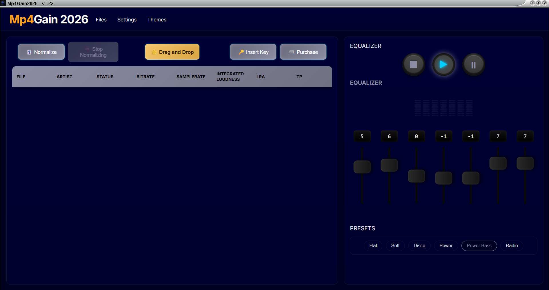
Task: Click the first equalizer slider knob valued 5
Action: (362, 167)
